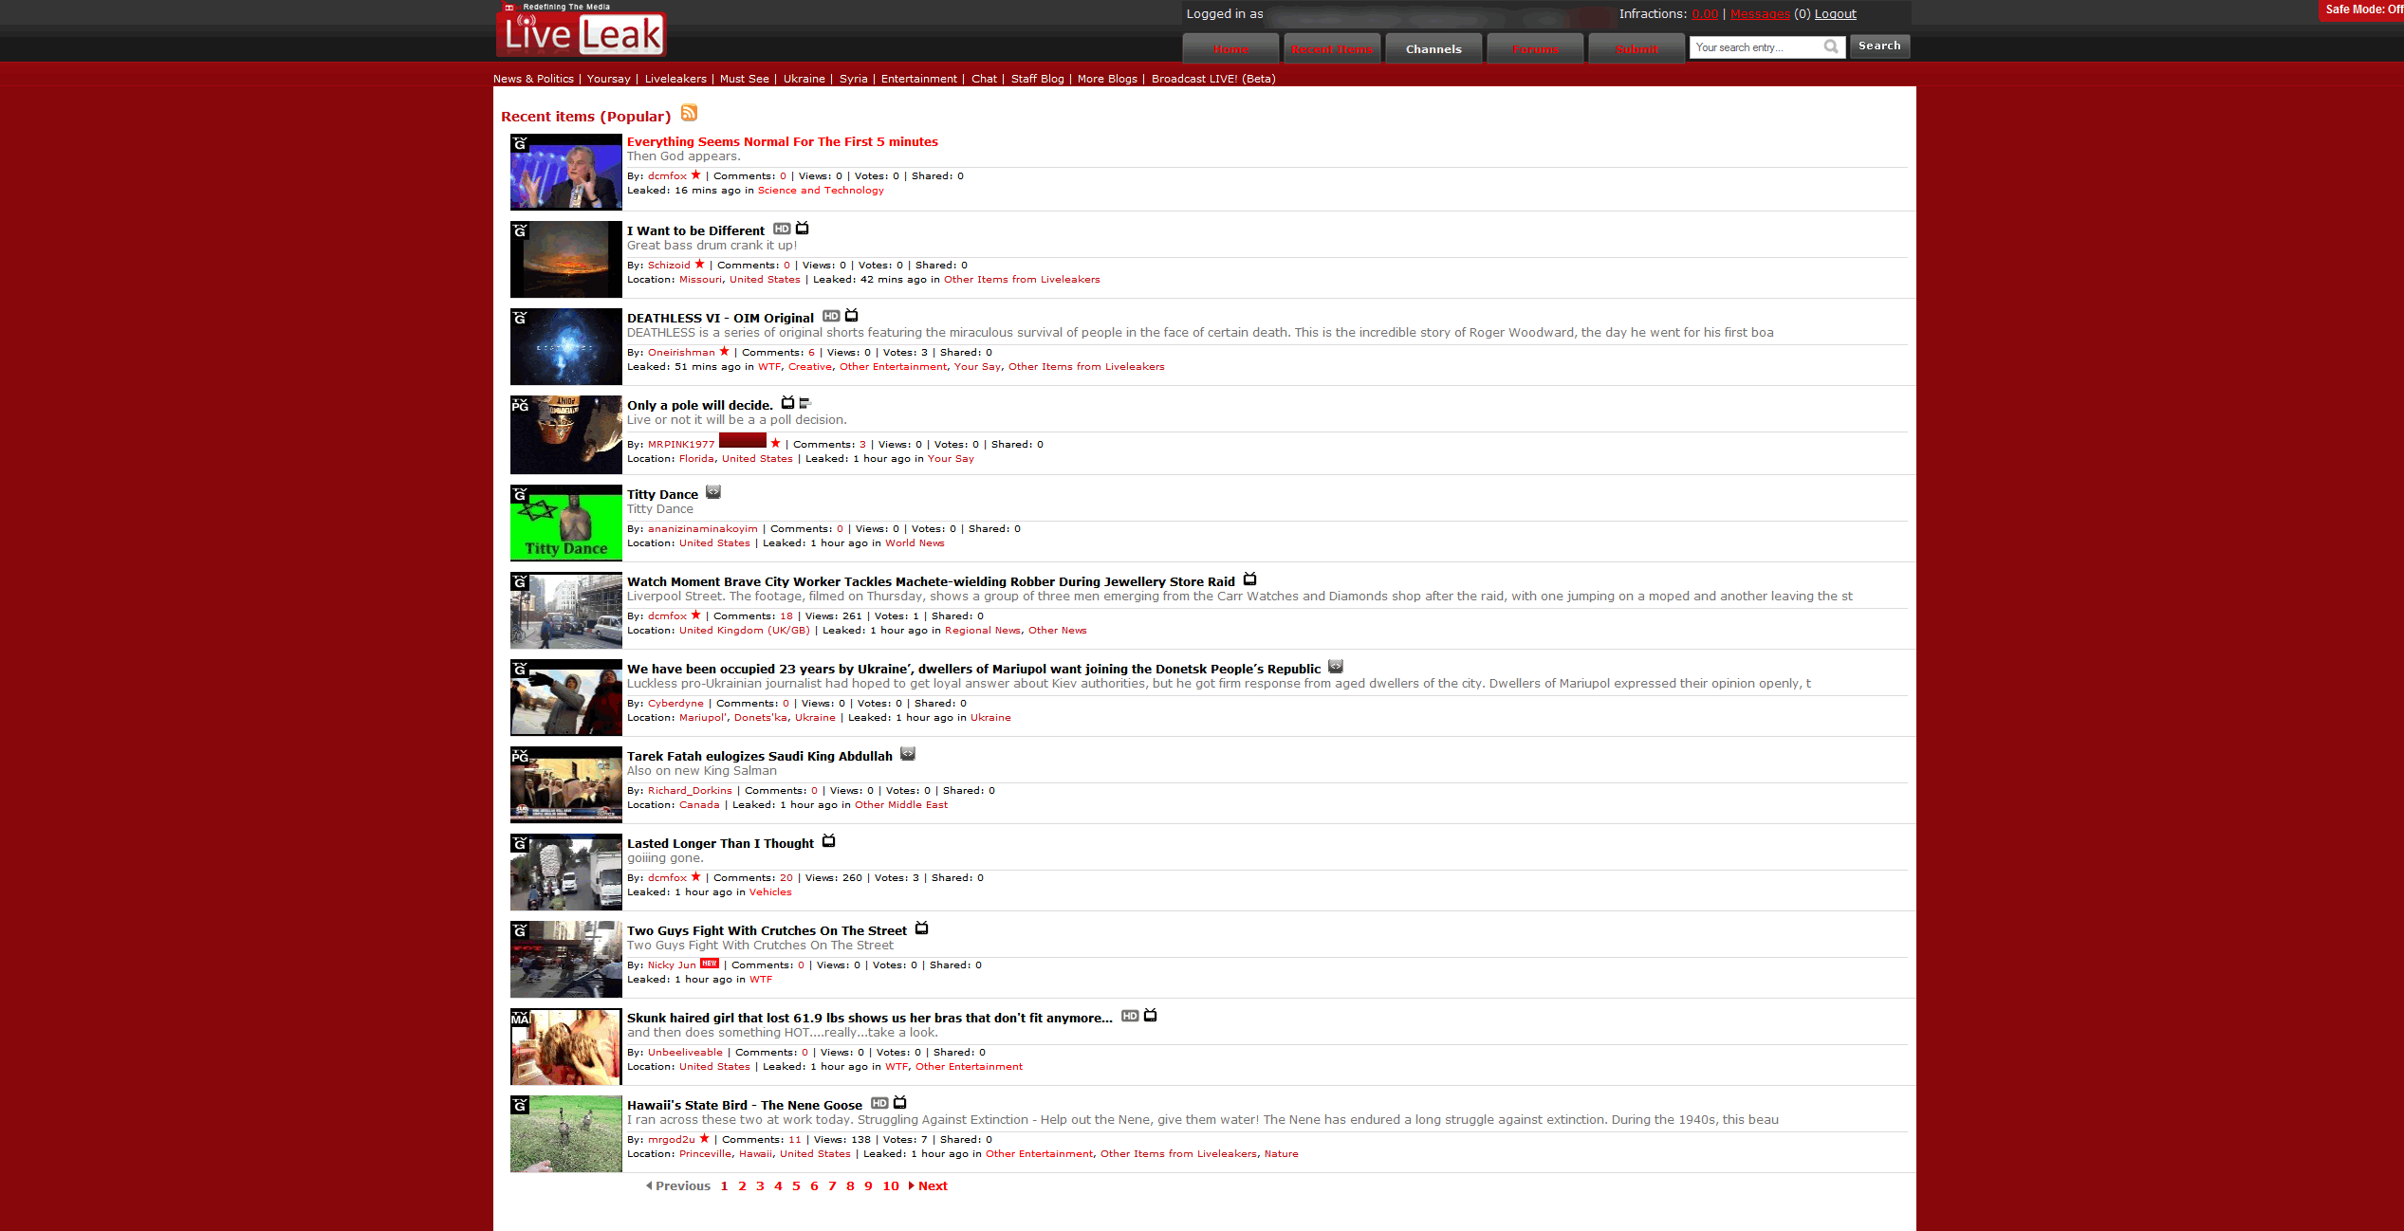Go to the Next page of results

click(931, 1185)
